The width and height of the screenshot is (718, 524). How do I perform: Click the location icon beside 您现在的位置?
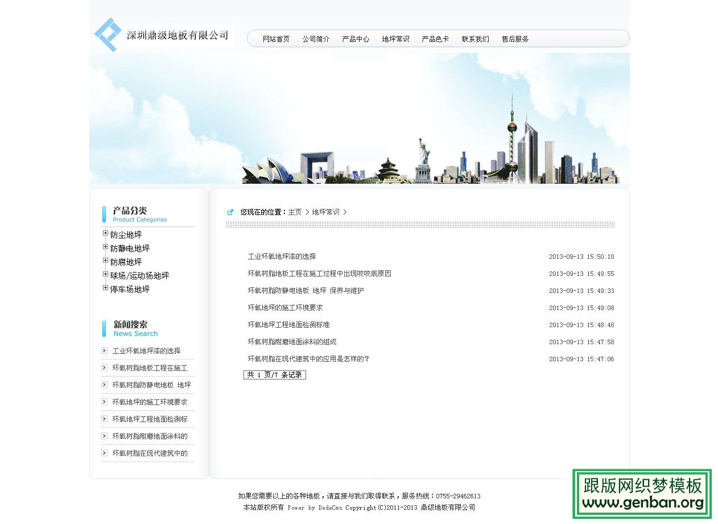point(230,211)
